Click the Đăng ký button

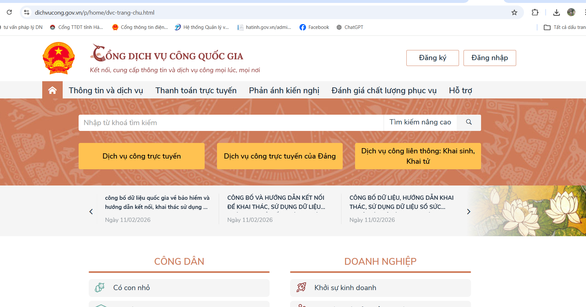click(x=432, y=58)
